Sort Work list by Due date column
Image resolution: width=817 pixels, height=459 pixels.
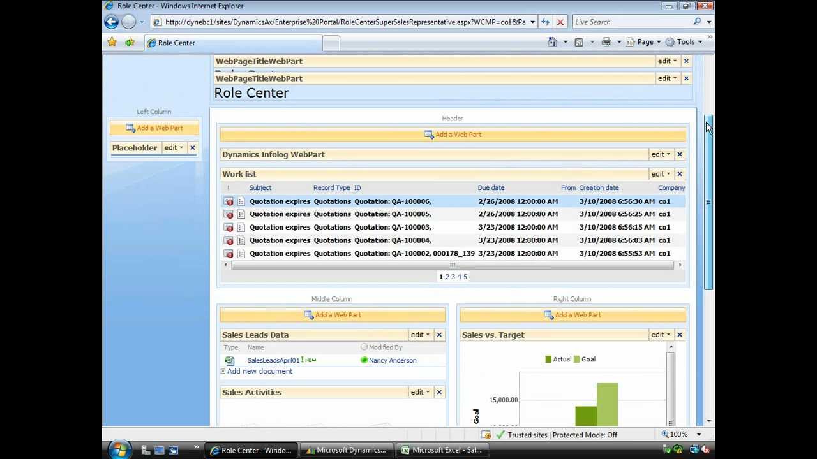491,188
